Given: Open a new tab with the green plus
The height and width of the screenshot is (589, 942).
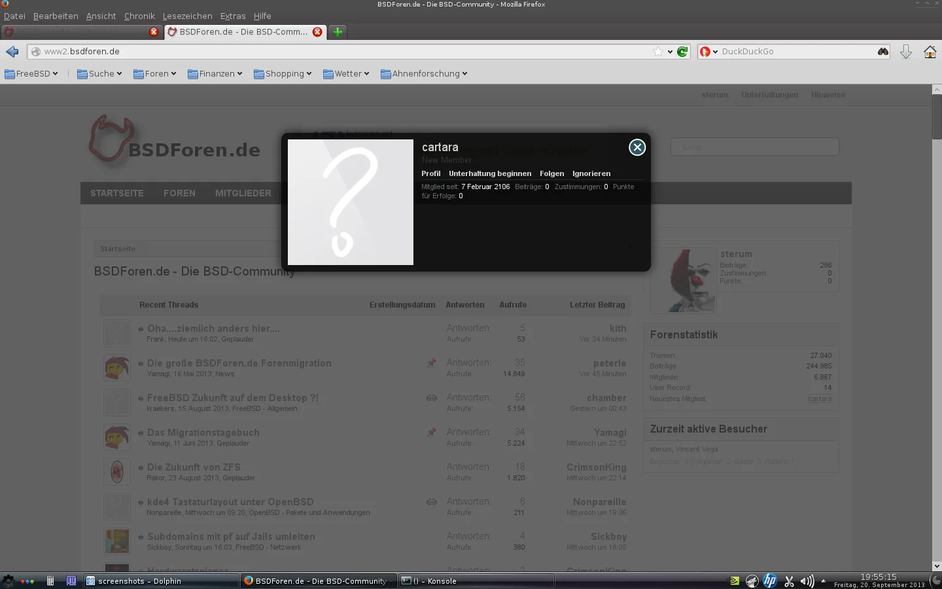Looking at the screenshot, I should point(338,31).
